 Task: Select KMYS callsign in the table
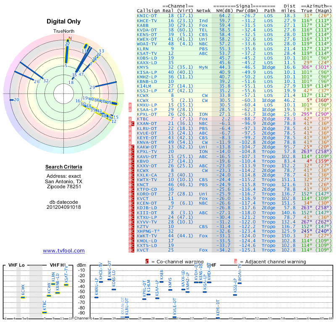tap(143, 67)
